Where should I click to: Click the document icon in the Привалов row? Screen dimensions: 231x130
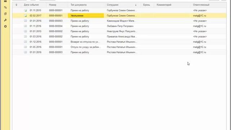coord(25,36)
